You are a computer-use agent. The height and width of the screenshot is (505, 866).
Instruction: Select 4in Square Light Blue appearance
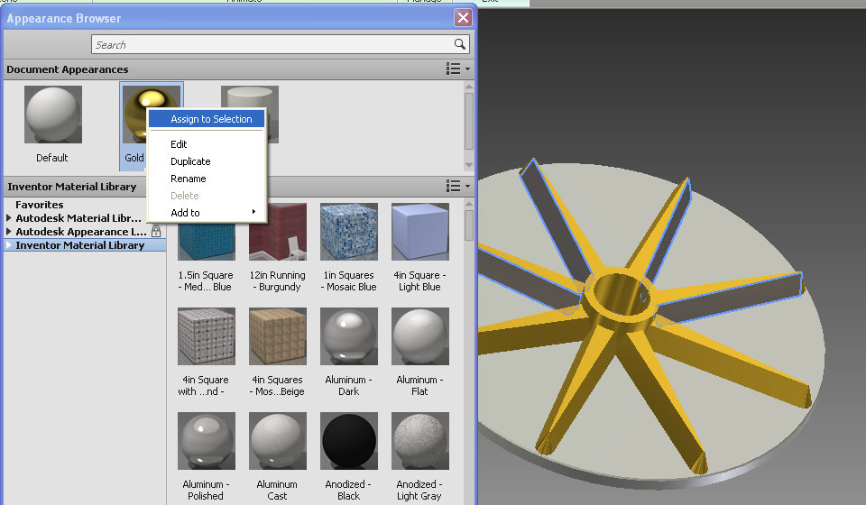420,231
